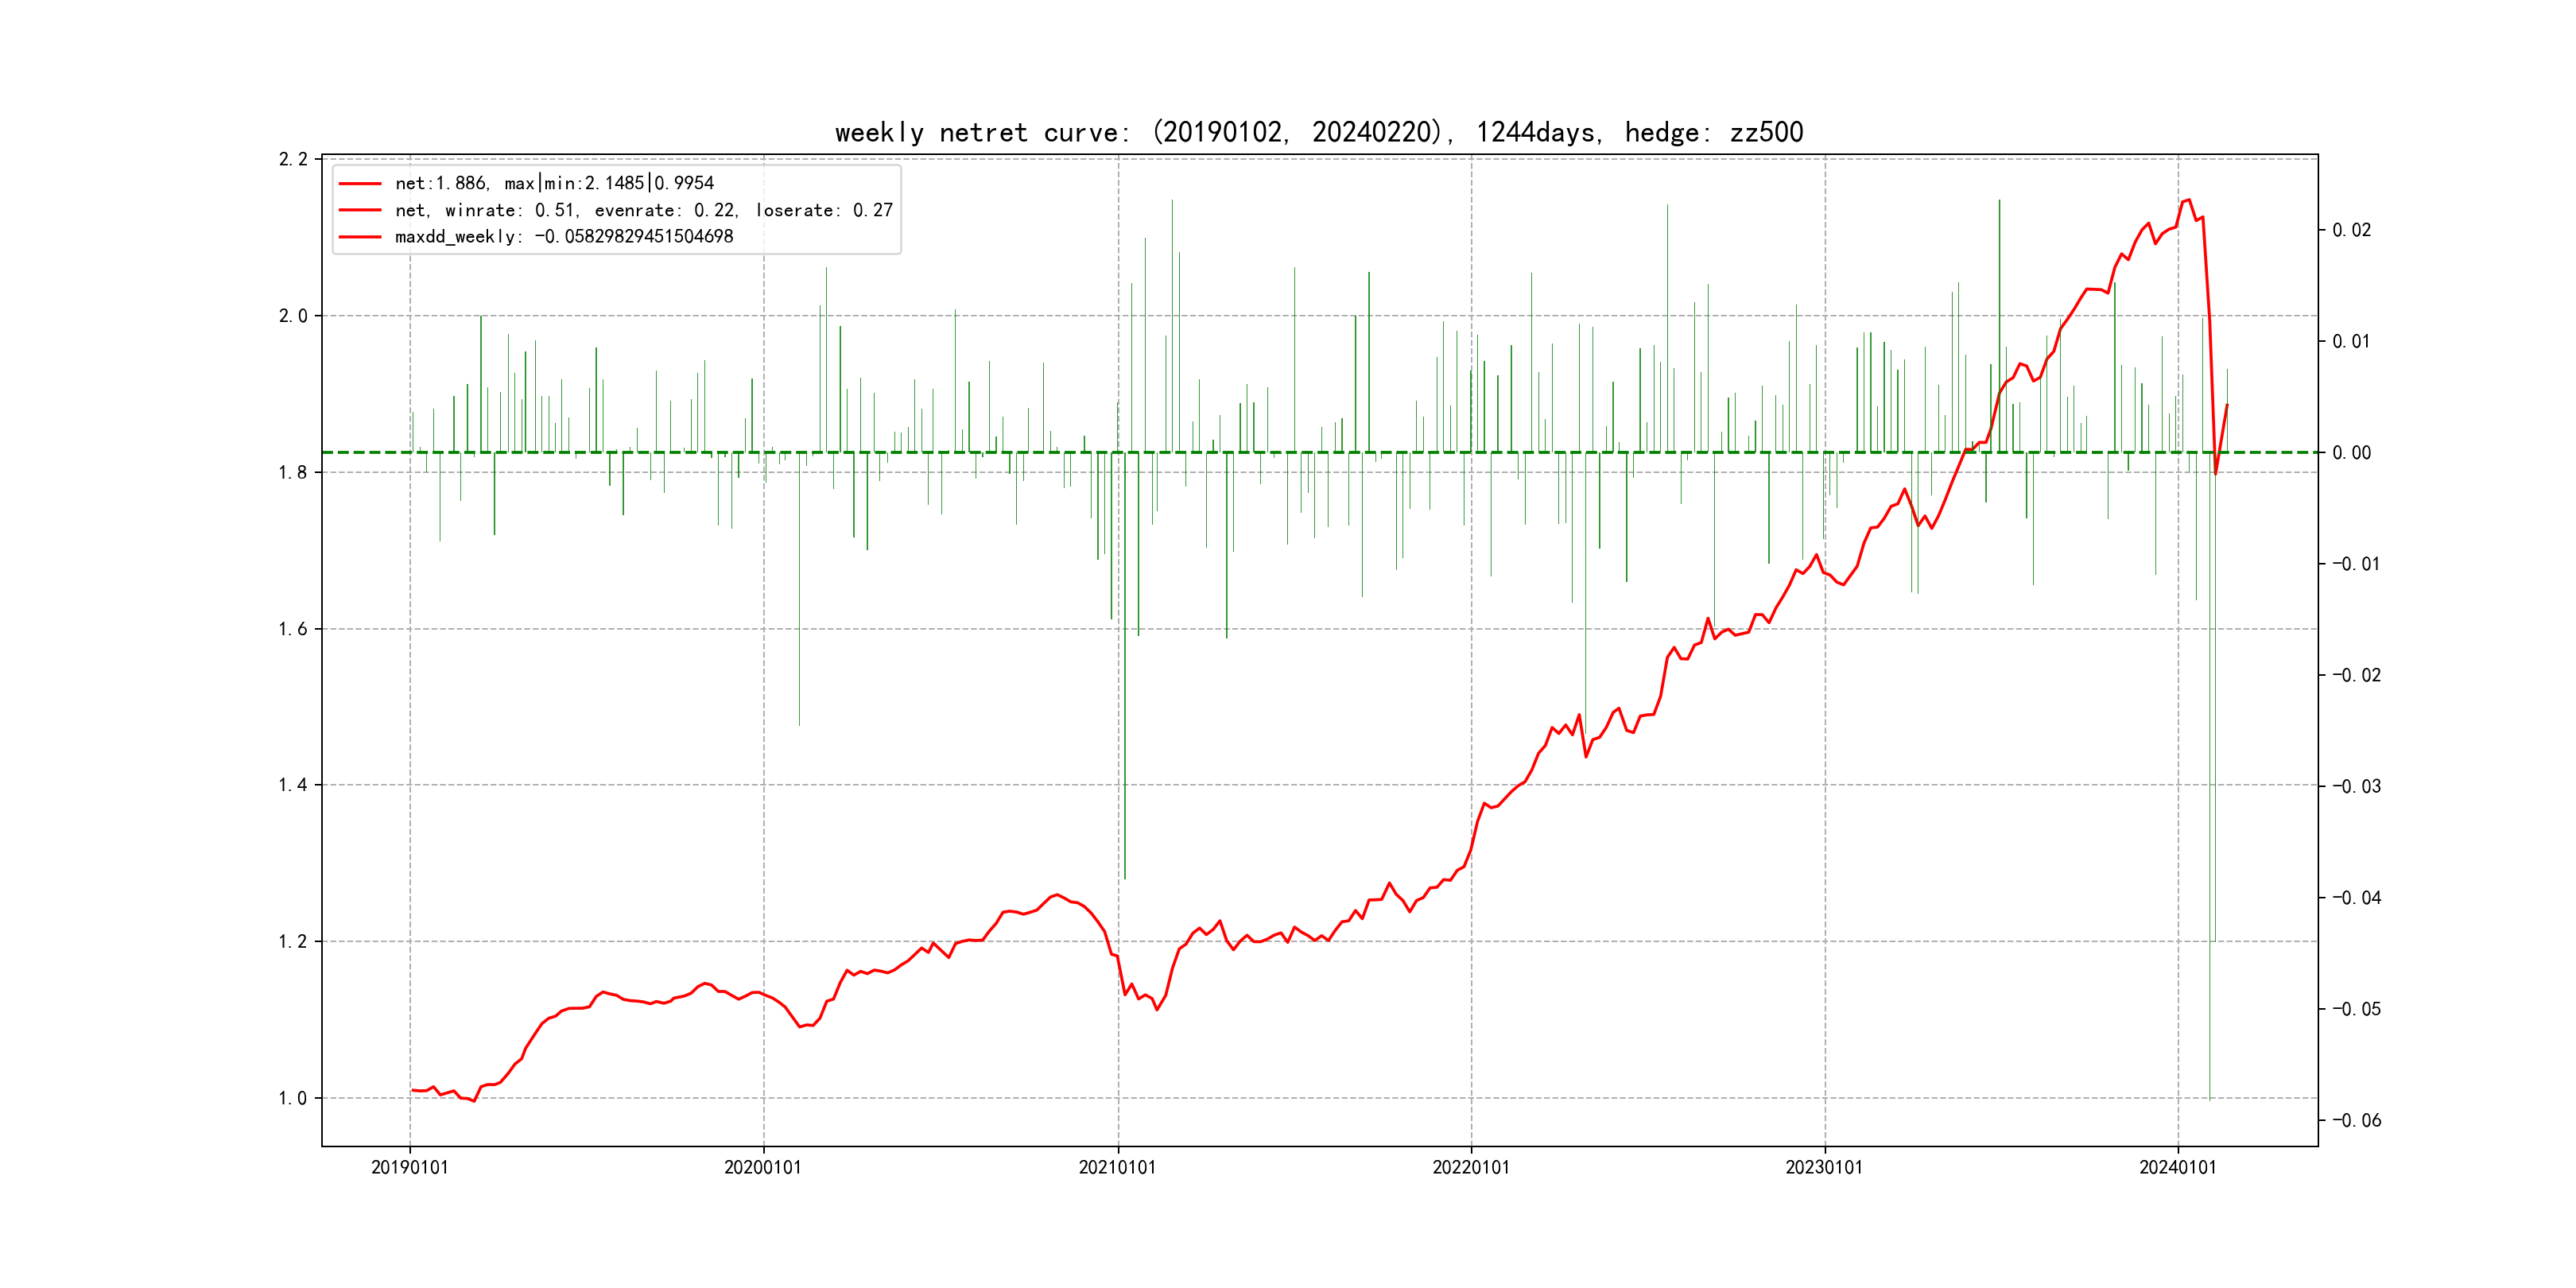
Task: Click the red line swatch beside net:1.886
Action: click(x=360, y=184)
